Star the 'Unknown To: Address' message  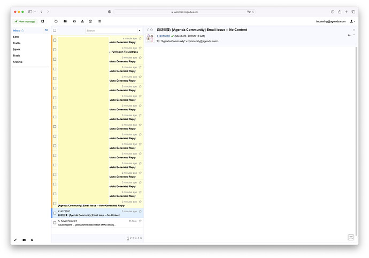pos(140,48)
